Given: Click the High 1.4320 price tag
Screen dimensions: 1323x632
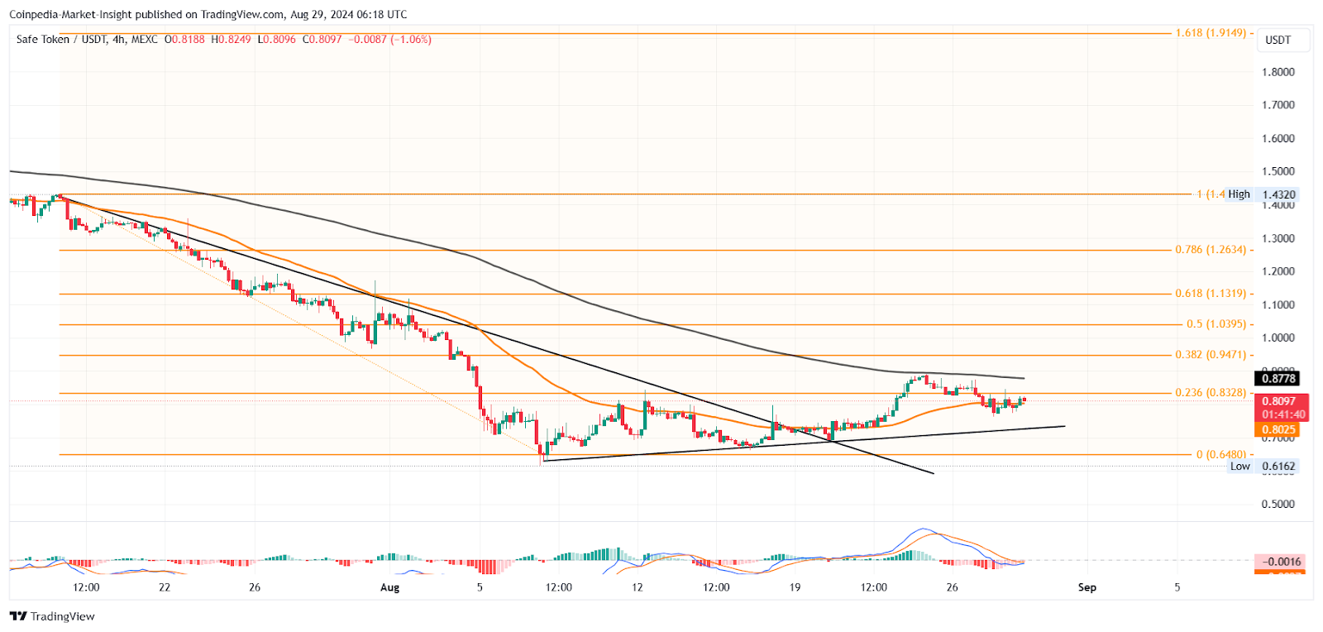Looking at the screenshot, I should (1263, 194).
